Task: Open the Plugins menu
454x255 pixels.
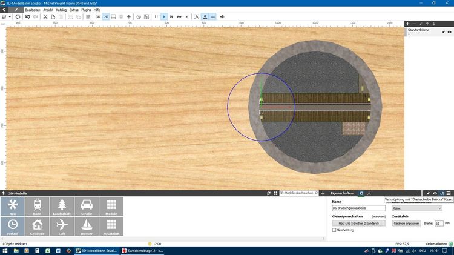Action: [86, 10]
